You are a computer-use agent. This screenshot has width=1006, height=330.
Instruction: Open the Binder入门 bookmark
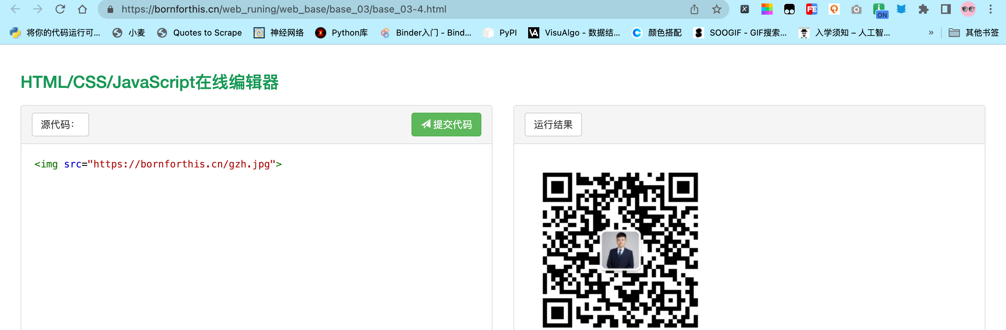(425, 33)
